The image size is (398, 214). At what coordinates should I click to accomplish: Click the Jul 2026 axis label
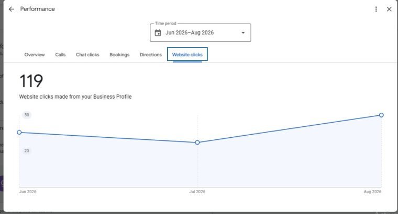pyautogui.click(x=197, y=192)
